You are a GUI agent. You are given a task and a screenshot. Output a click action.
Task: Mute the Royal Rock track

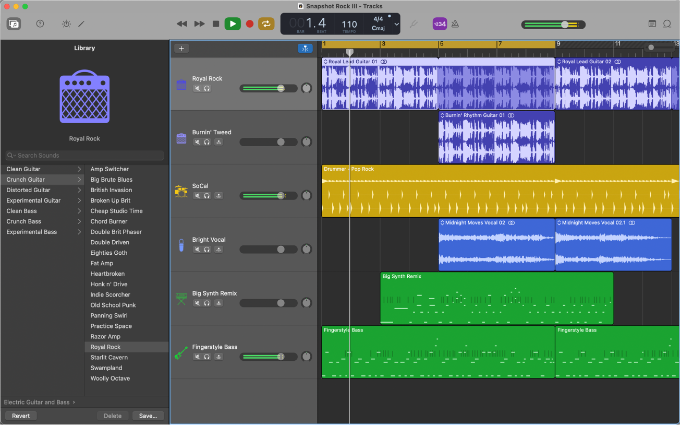tap(197, 88)
